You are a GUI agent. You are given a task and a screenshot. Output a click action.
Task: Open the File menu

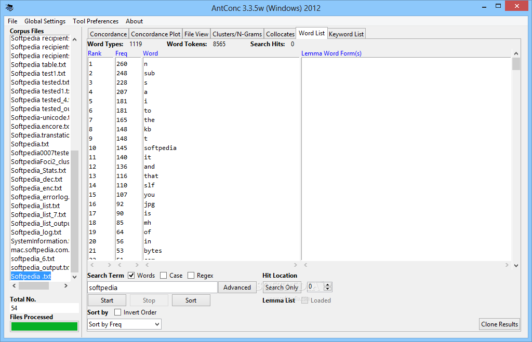pos(12,21)
